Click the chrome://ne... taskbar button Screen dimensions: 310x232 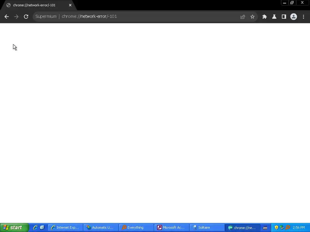click(242, 227)
